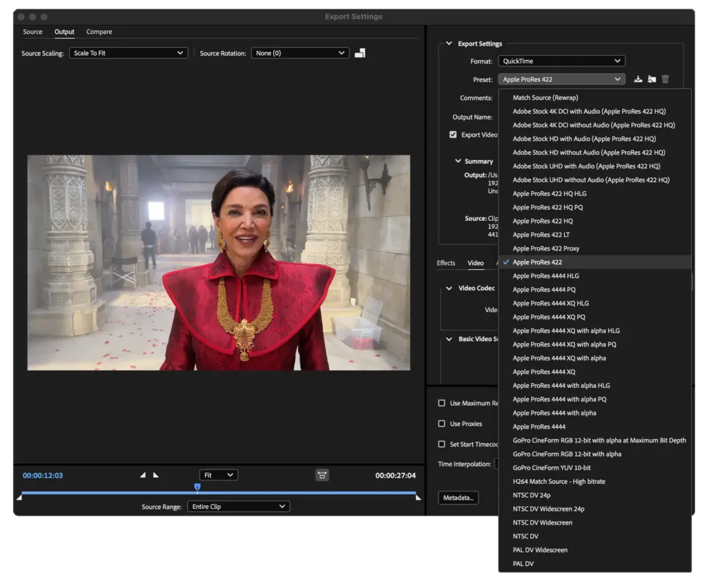Screen dimensions: 707x584
Task: Select Apple ProRes 4444 XQ PQ preset
Action: point(594,317)
